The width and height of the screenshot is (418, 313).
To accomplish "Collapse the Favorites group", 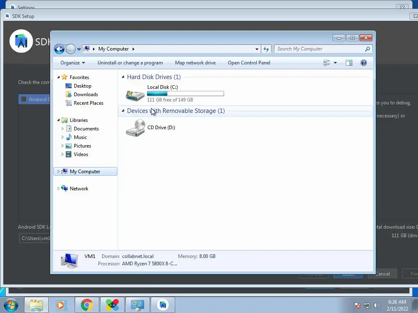I will (x=59, y=77).
